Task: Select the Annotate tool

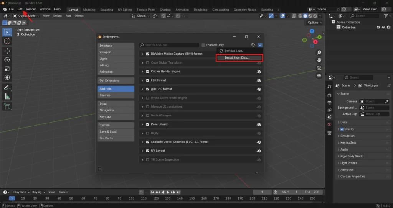Action: 7,88
